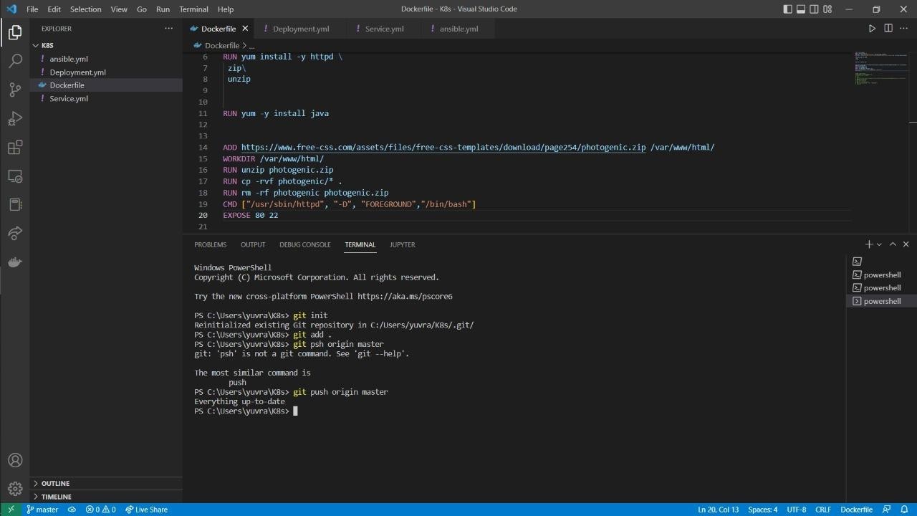Screen dimensions: 917x516
Task: Open the photogenic.zip URL link
Action: pyautogui.click(x=443, y=147)
